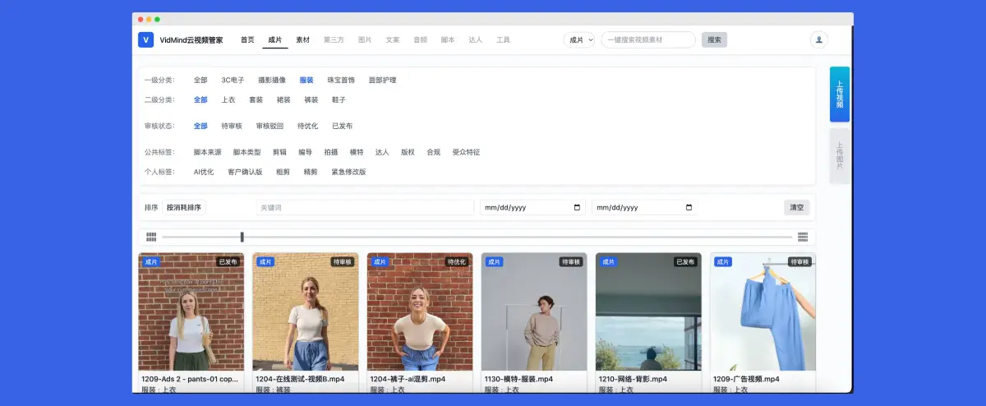Screen dimensions: 986x406
Task: Click the 上传图片 side button
Action: pos(840,155)
